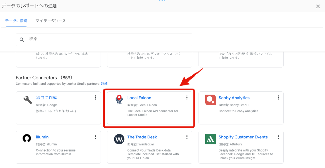Open the 詳細 link under Partner Connectors
Image resolution: width=325 pixels, height=168 pixels.
click(x=104, y=84)
